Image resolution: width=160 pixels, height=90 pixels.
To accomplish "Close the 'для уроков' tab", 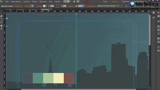I will [x=39, y=9].
